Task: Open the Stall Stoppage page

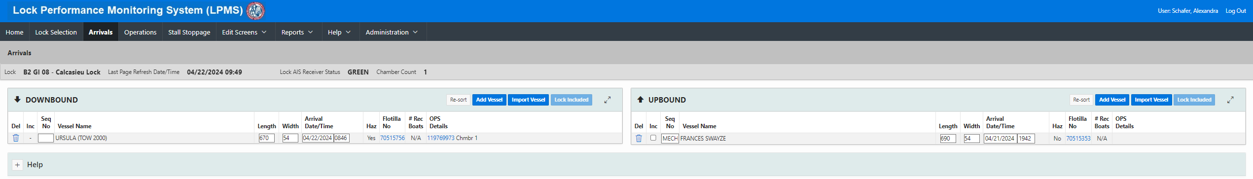Action: pyautogui.click(x=189, y=32)
